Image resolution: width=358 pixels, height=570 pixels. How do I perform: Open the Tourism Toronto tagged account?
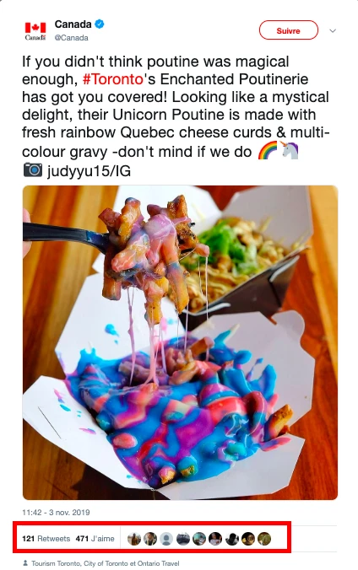tap(57, 563)
